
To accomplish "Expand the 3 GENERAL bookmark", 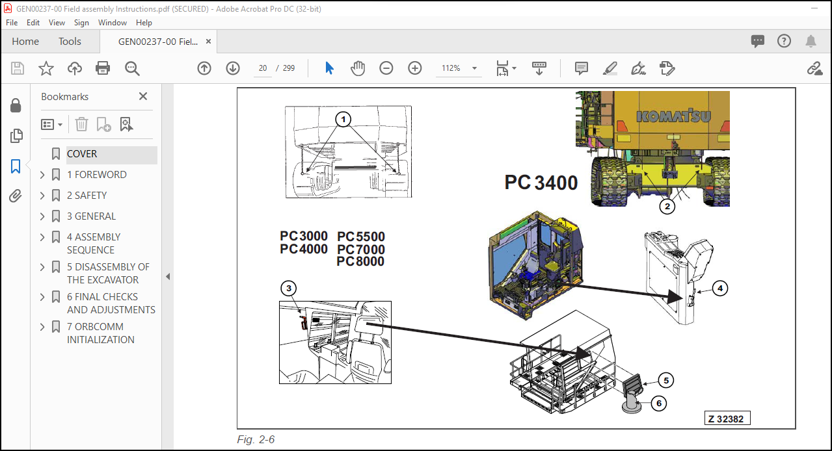I will coord(43,216).
